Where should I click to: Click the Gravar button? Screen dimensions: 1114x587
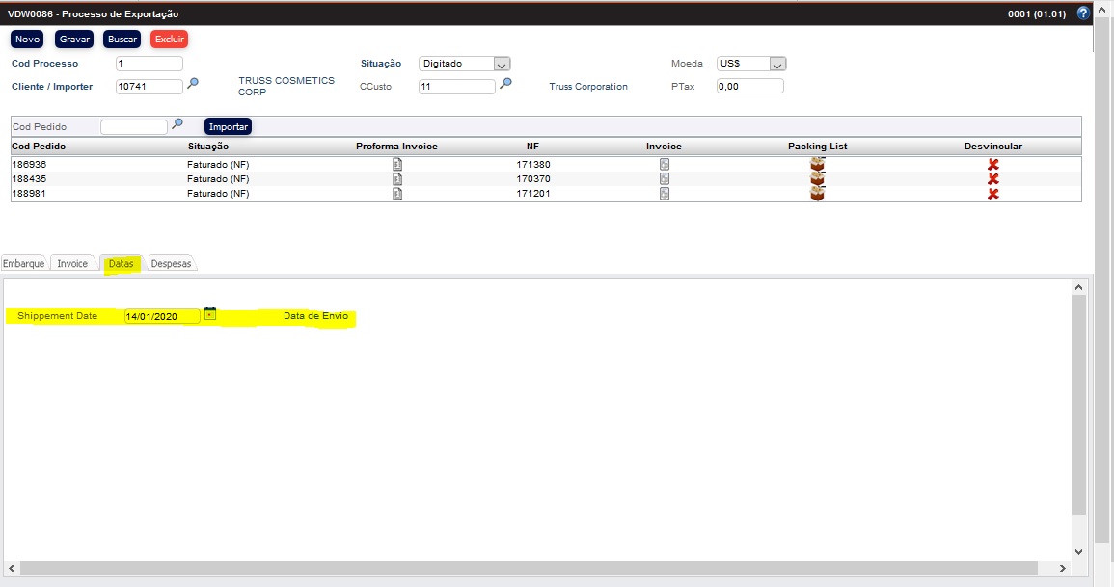(x=74, y=39)
